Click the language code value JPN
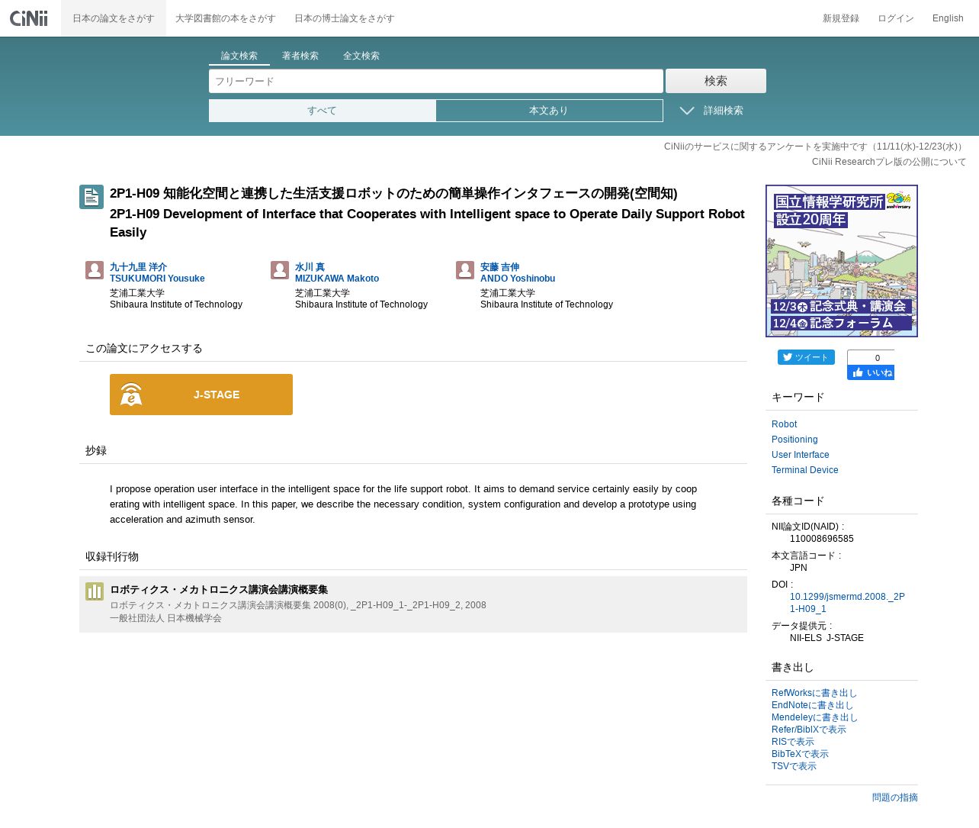 click(x=798, y=568)
